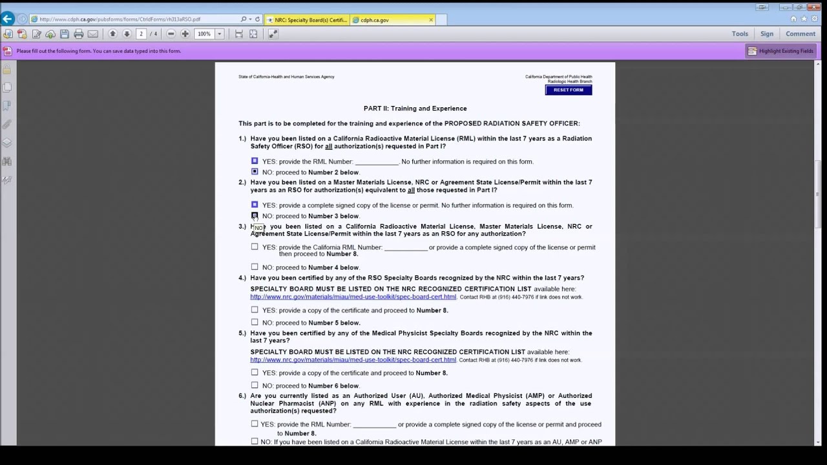Toggle question 1 YES provide RML Number checkbox
The width and height of the screenshot is (827, 465).
coord(255,161)
